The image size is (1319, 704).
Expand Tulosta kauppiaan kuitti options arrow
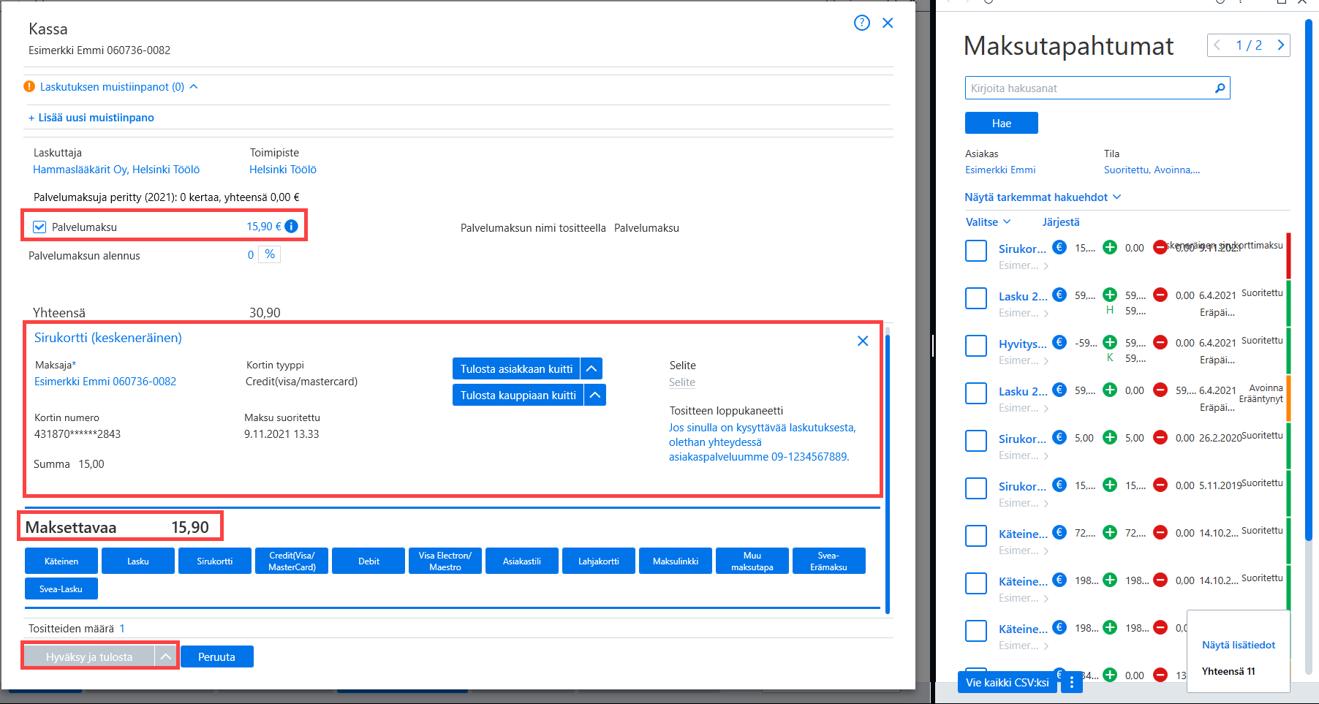595,395
